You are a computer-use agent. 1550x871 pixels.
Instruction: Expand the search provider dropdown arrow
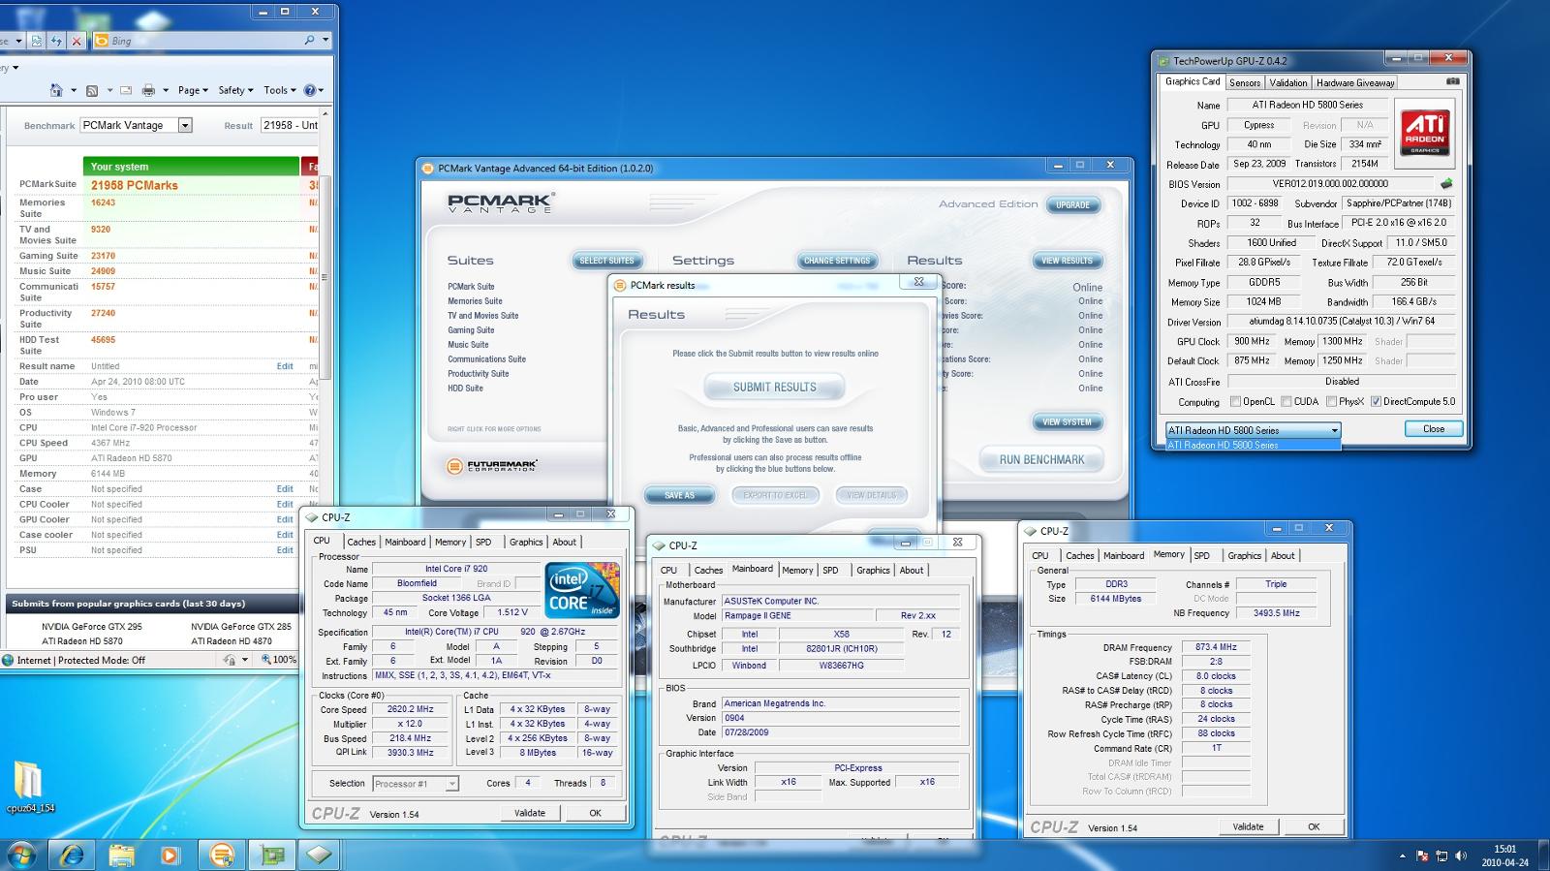(325, 41)
